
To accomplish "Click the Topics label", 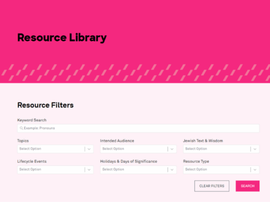I will coord(23,141).
